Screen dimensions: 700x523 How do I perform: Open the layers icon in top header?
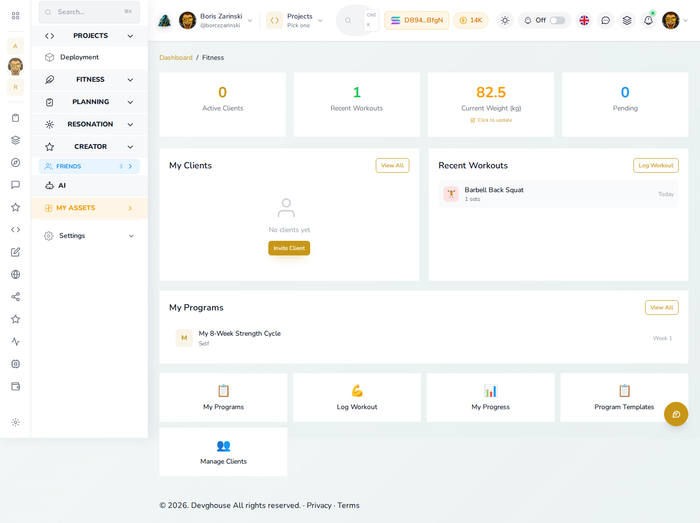[x=627, y=20]
